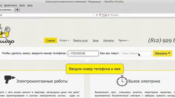The image size is (175, 98).
Task: Open the Bookmarks menu
Action: tap(11, 5)
